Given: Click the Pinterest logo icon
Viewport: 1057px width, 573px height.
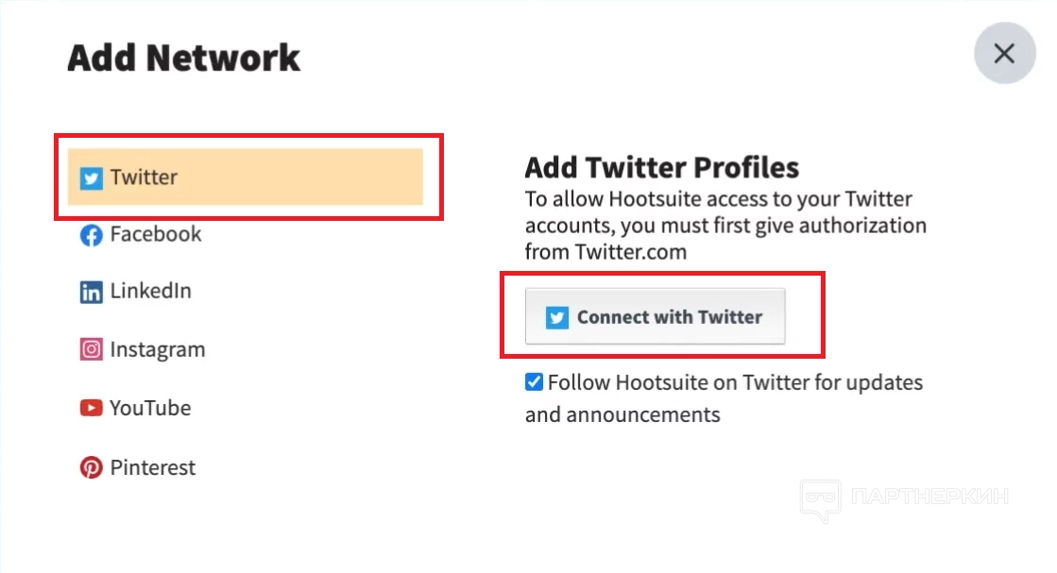Looking at the screenshot, I should pyautogui.click(x=91, y=467).
